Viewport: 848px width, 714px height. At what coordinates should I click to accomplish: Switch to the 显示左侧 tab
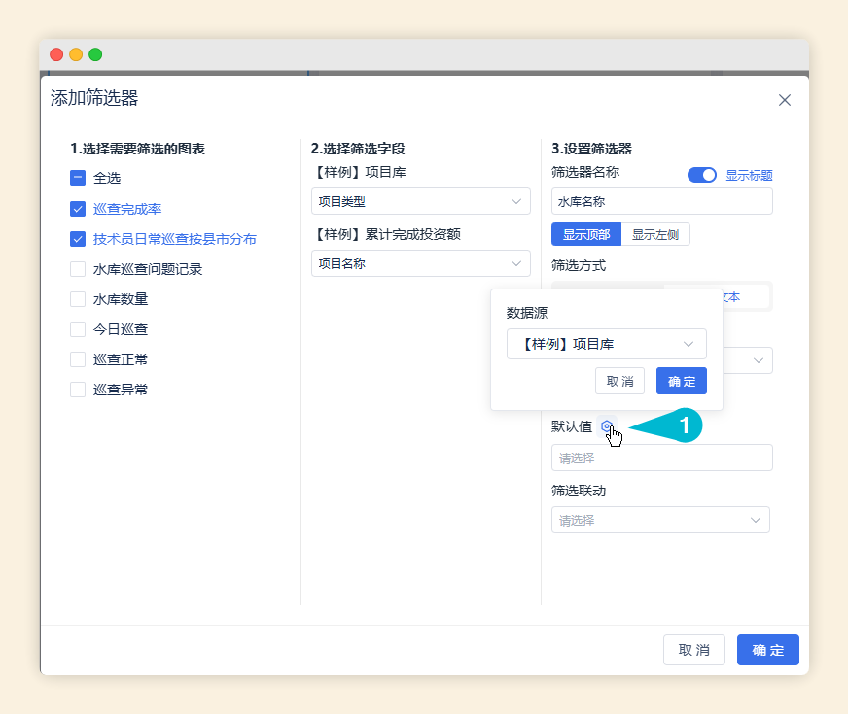click(x=654, y=234)
